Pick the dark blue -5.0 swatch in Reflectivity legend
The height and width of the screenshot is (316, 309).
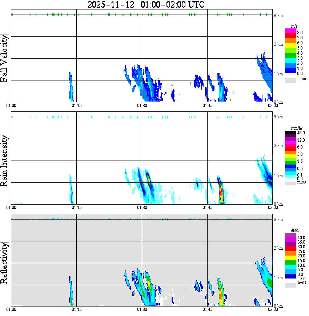coord(290,276)
